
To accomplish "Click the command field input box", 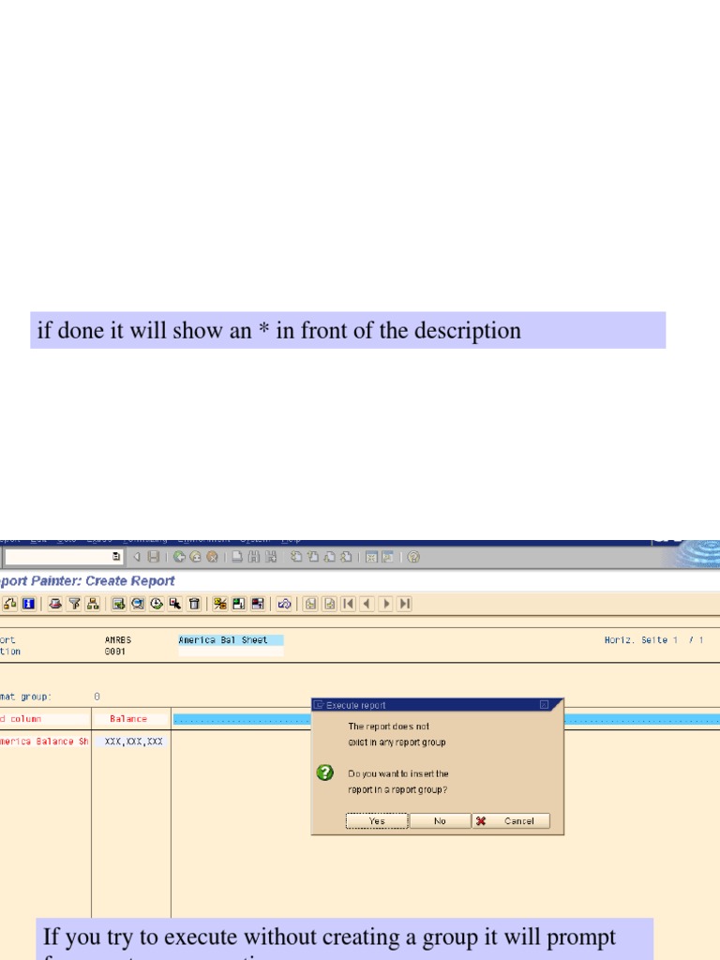I will point(64,557).
